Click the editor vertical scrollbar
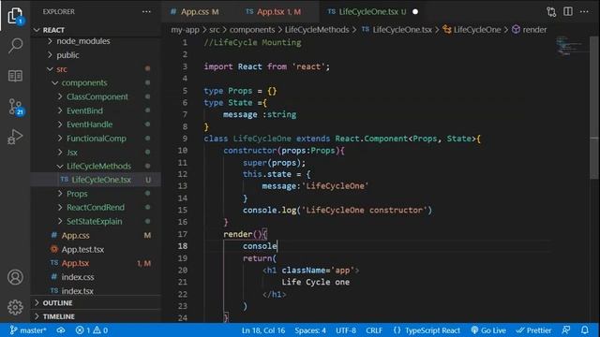This screenshot has height=337, width=600. [x=594, y=107]
